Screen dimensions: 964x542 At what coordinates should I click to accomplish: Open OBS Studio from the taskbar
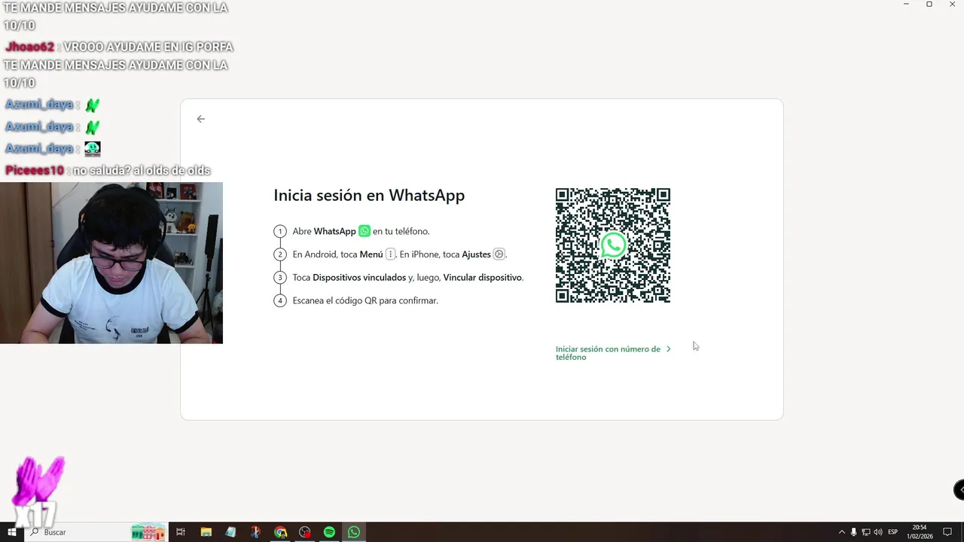[x=305, y=532]
